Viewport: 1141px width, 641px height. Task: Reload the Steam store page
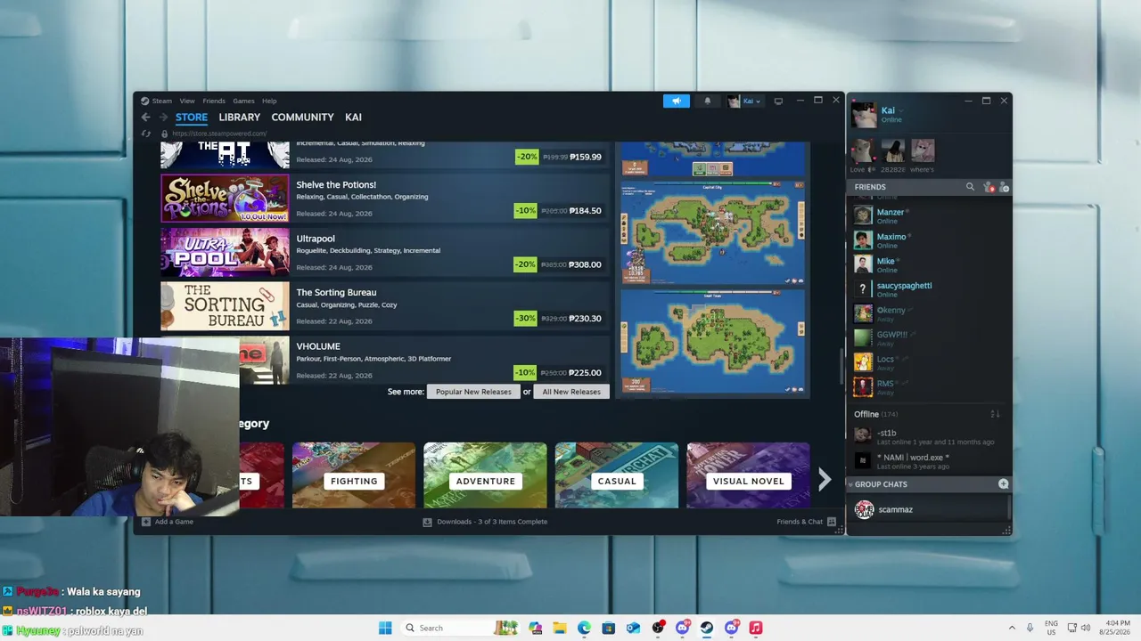tap(146, 134)
